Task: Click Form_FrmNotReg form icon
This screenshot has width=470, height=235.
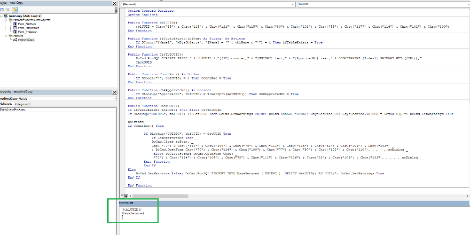Action: coord(16,28)
